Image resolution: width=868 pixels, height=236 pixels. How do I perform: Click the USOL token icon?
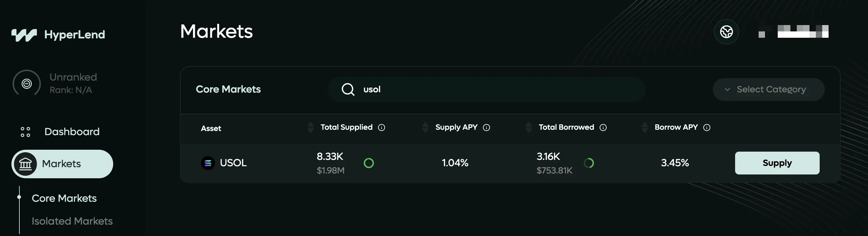tap(208, 163)
